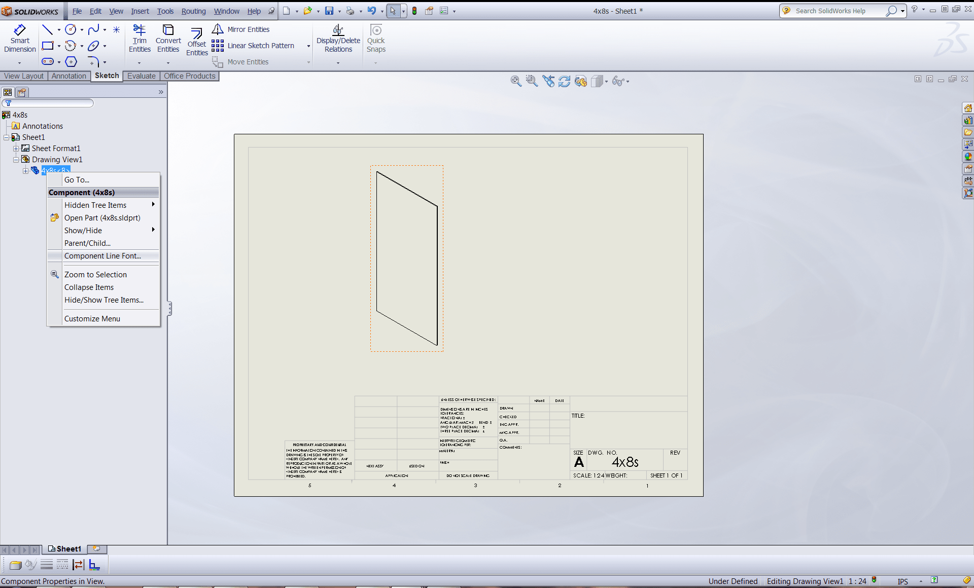Open the Tools menu

click(165, 11)
